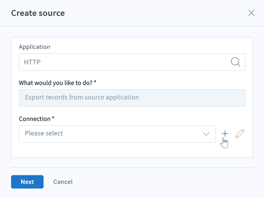The width and height of the screenshot is (264, 198).
Task: Click the Connection required label
Action: [x=37, y=119]
